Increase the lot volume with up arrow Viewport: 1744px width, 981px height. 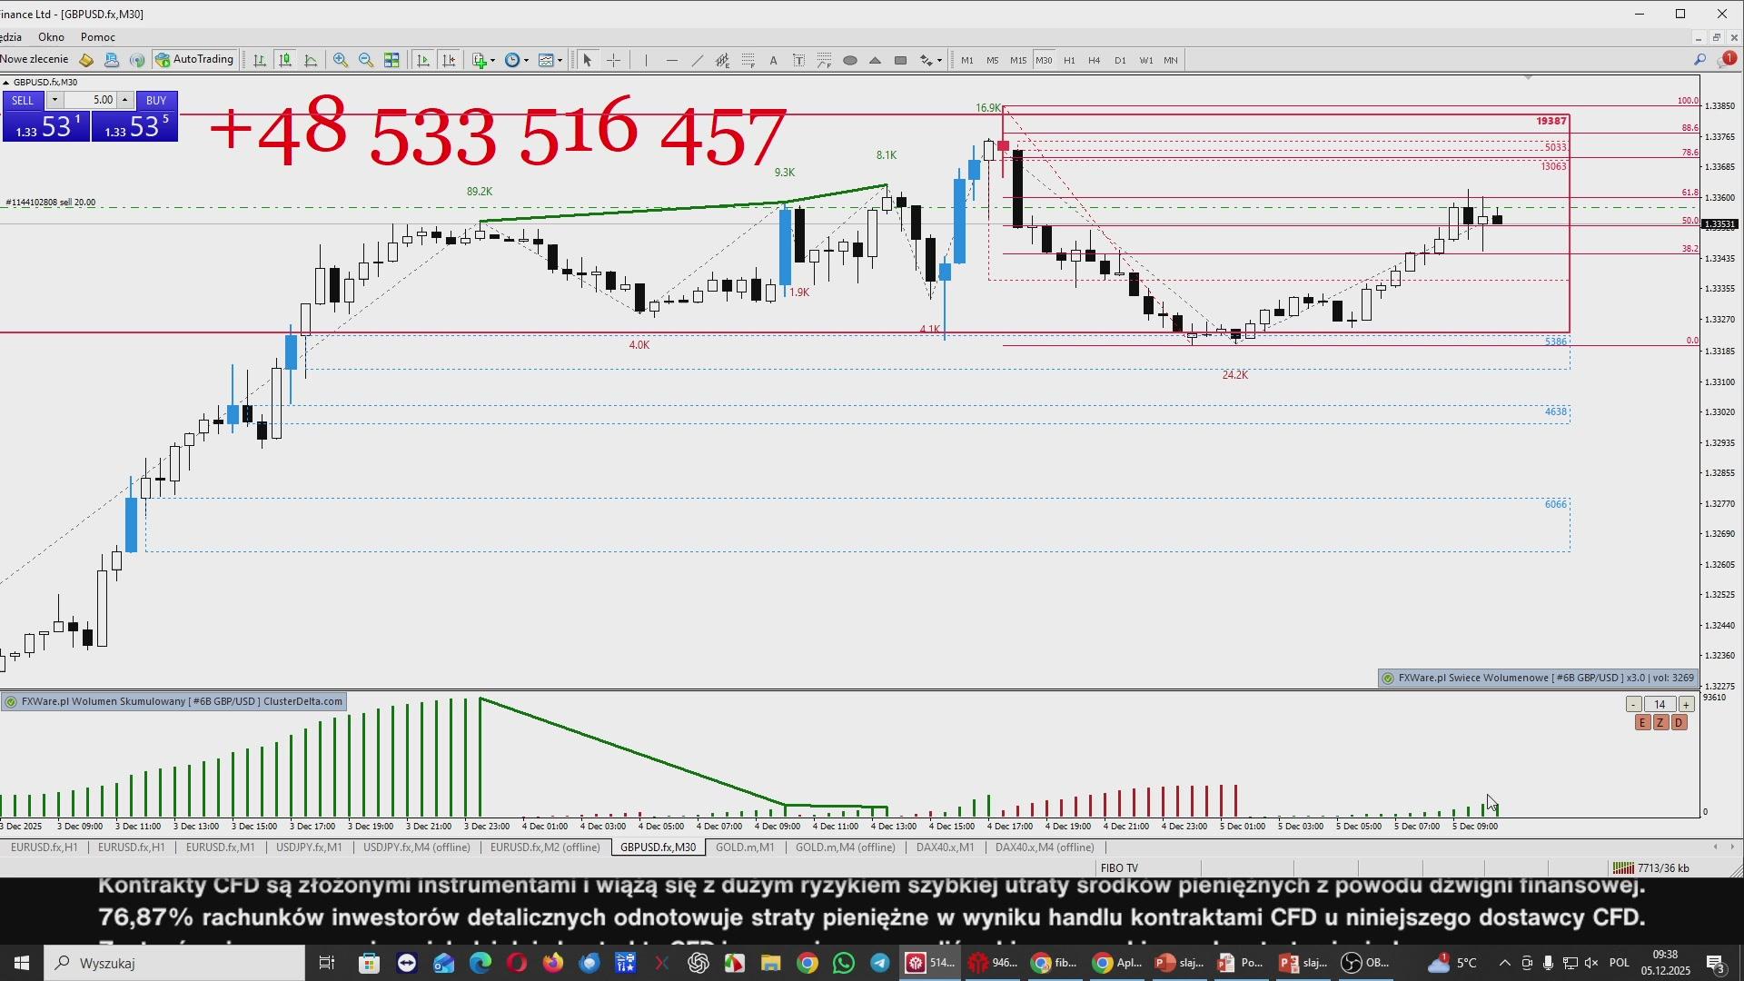coord(124,100)
